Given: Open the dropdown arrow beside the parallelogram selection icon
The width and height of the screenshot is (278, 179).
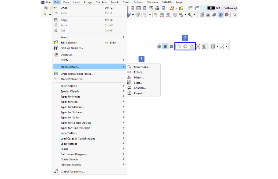Looking at the screenshot, I should pos(177,8).
